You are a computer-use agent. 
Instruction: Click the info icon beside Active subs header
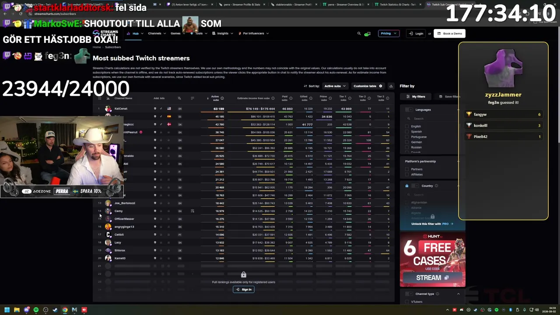point(222,98)
